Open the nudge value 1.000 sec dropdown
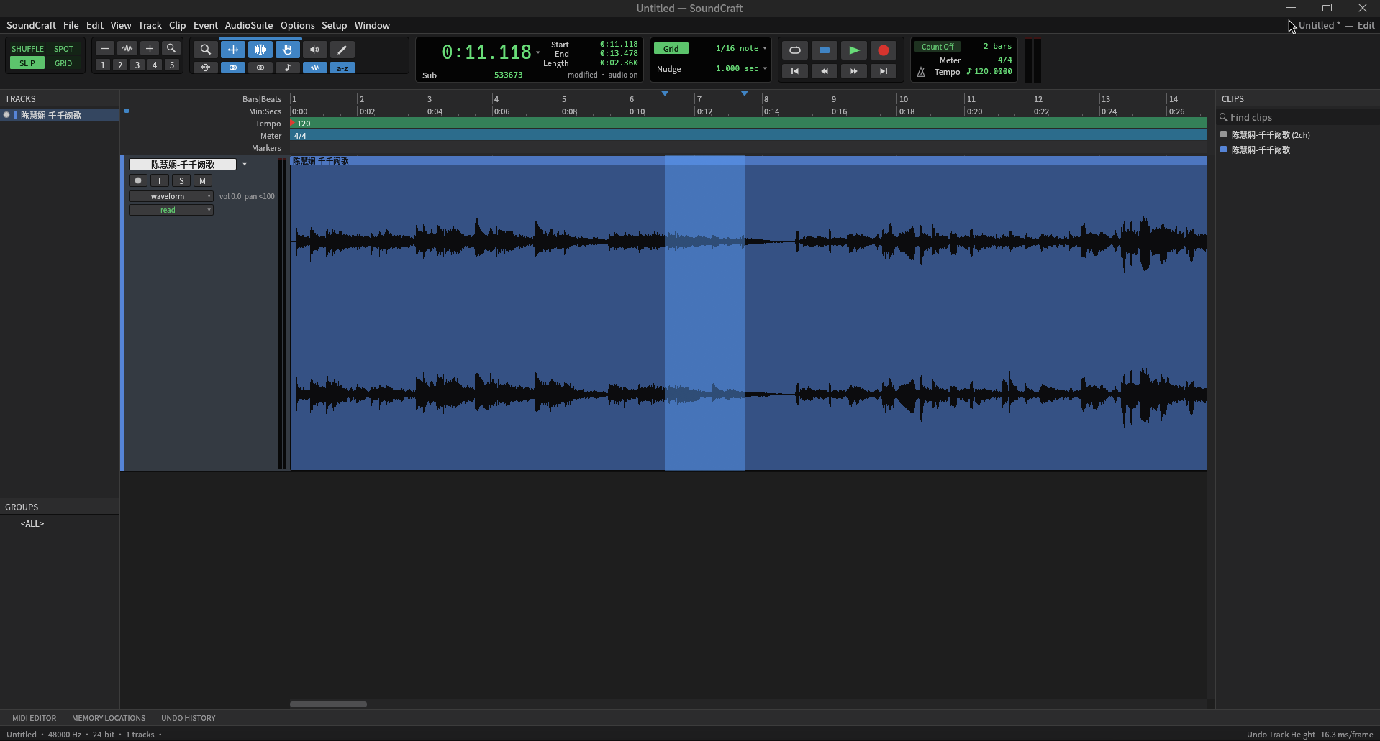Screen dimensions: 1380x741 click(x=741, y=68)
